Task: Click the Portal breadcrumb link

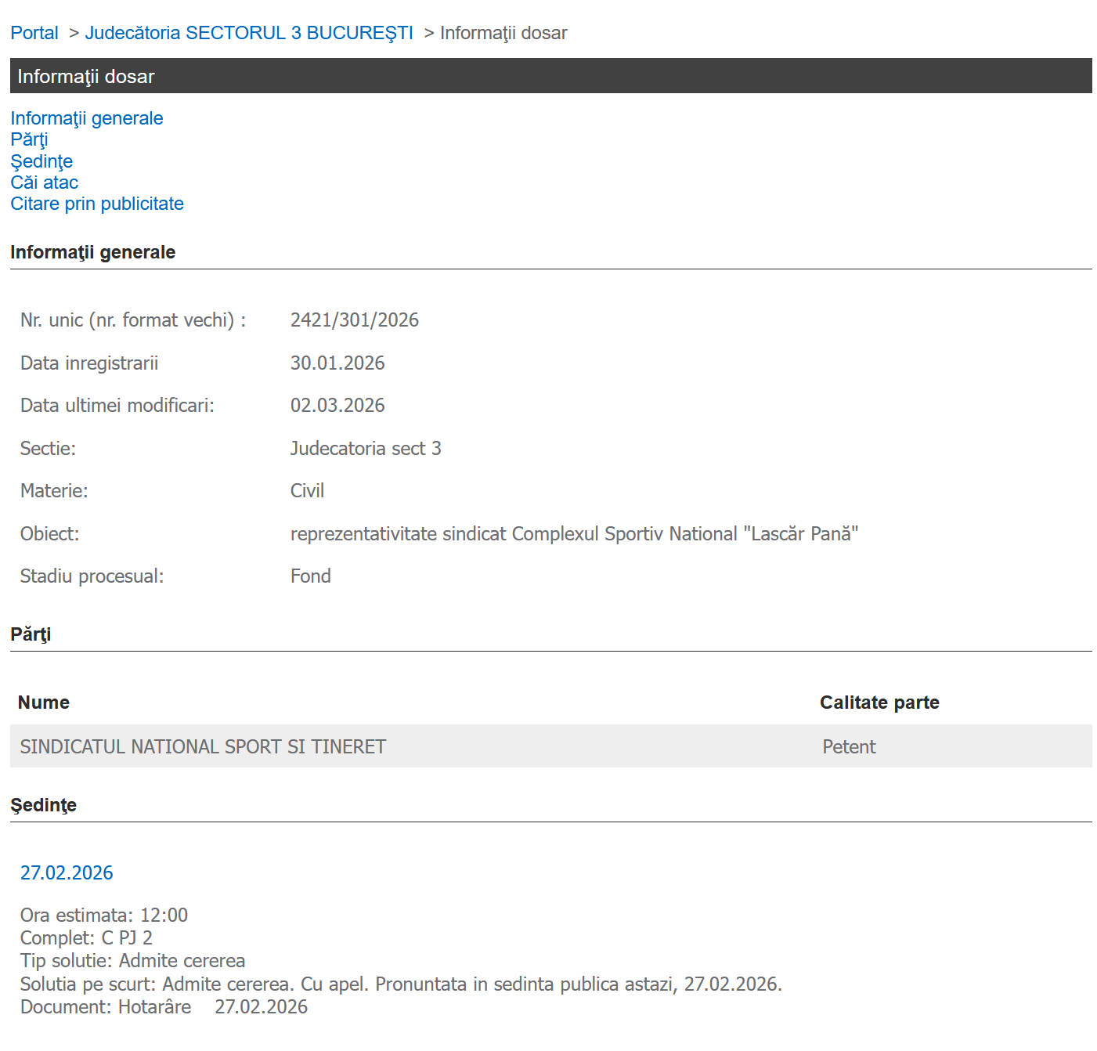Action: pyautogui.click(x=34, y=33)
